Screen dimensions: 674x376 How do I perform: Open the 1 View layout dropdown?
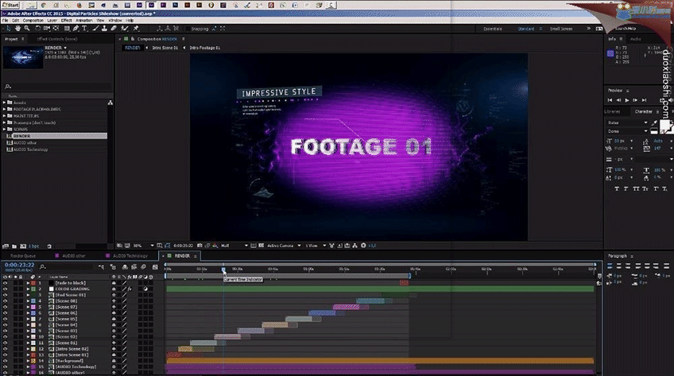[x=316, y=246]
